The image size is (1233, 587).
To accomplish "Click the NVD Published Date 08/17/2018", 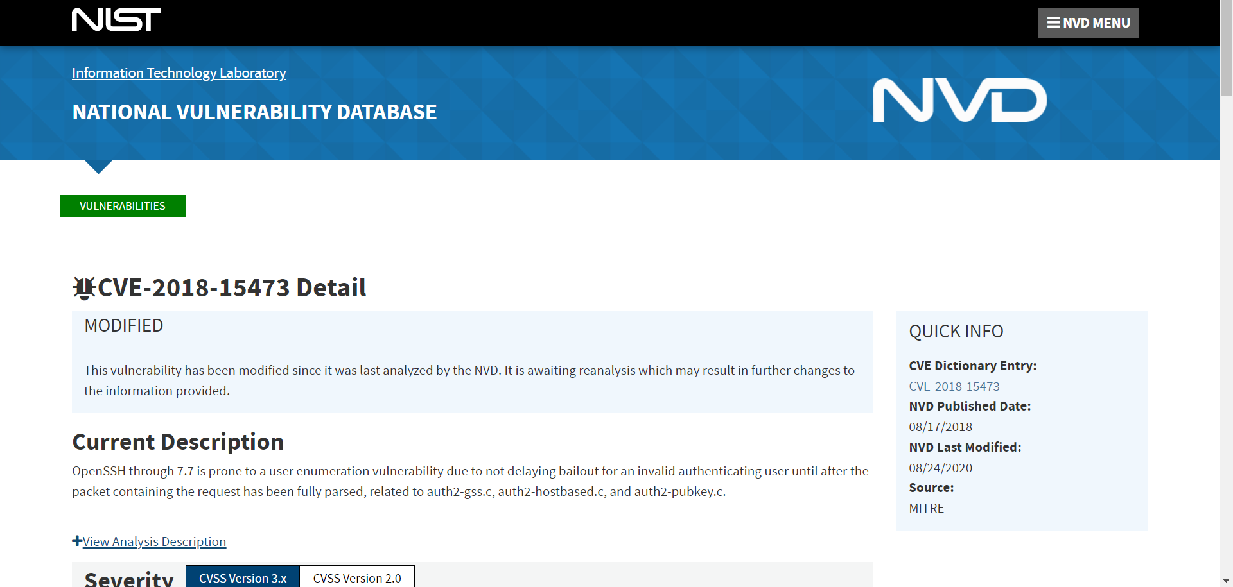I will [940, 427].
